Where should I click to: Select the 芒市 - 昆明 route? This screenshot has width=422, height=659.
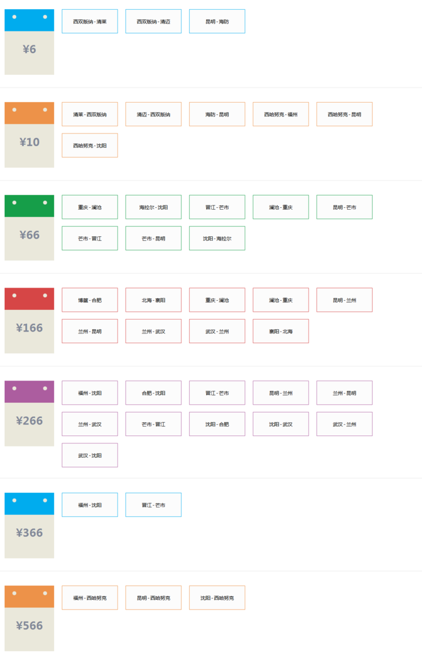click(153, 239)
